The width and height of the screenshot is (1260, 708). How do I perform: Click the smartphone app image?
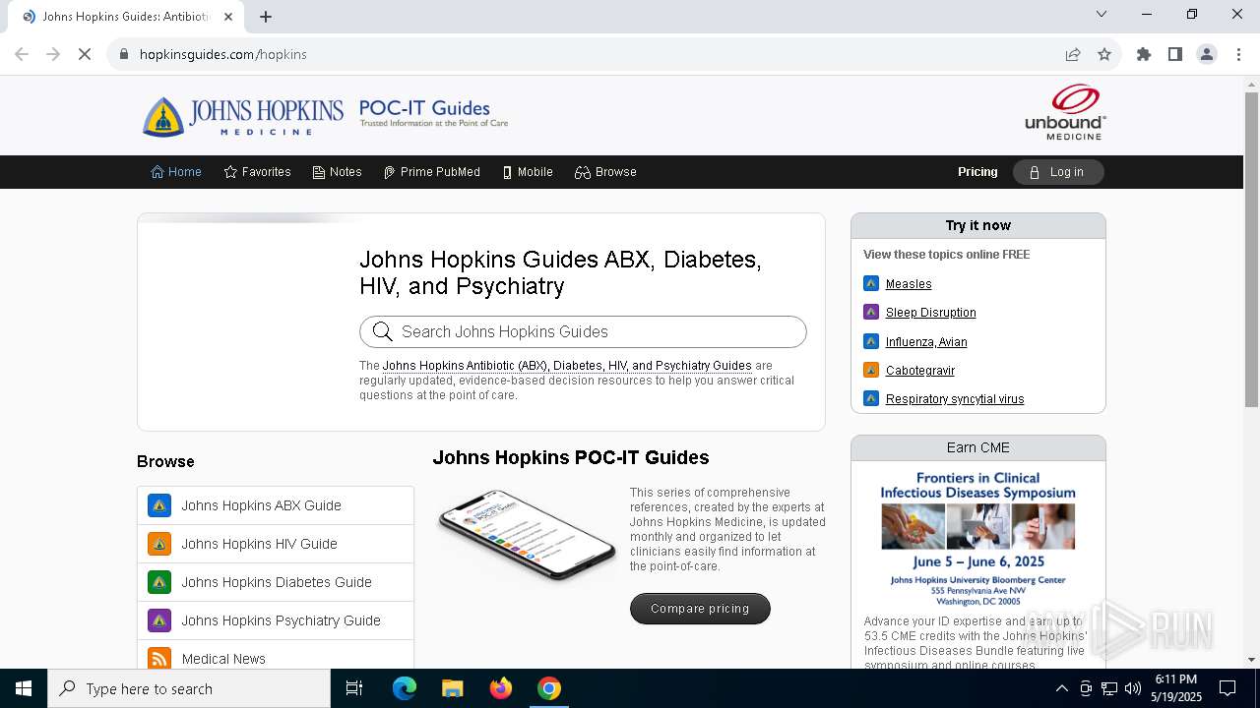[526, 535]
